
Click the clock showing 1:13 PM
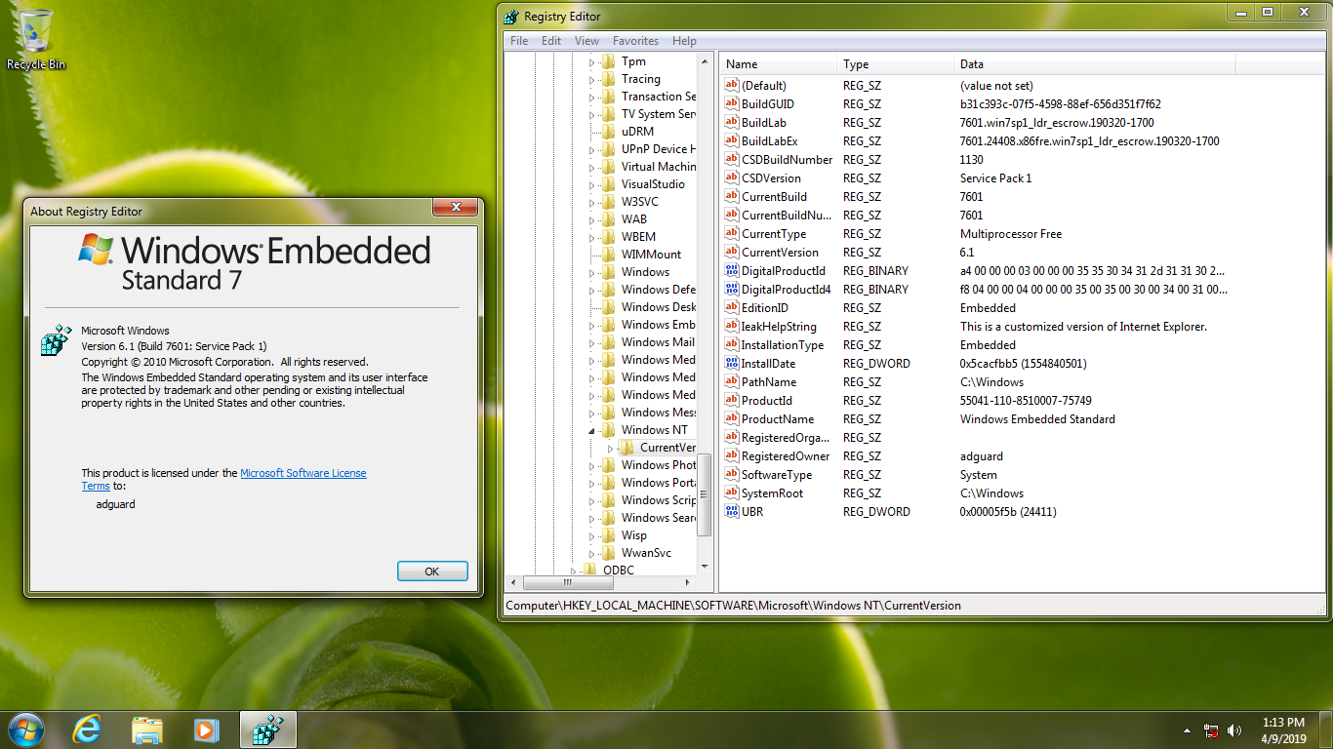pos(1282,723)
